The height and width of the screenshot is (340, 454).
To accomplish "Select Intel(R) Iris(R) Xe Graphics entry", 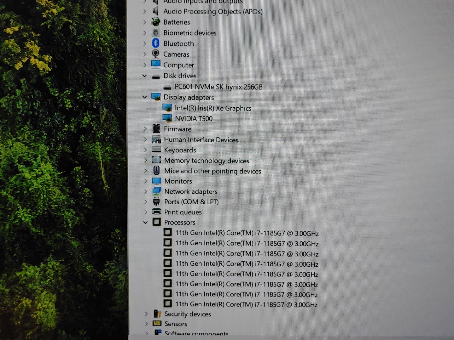I will (213, 108).
